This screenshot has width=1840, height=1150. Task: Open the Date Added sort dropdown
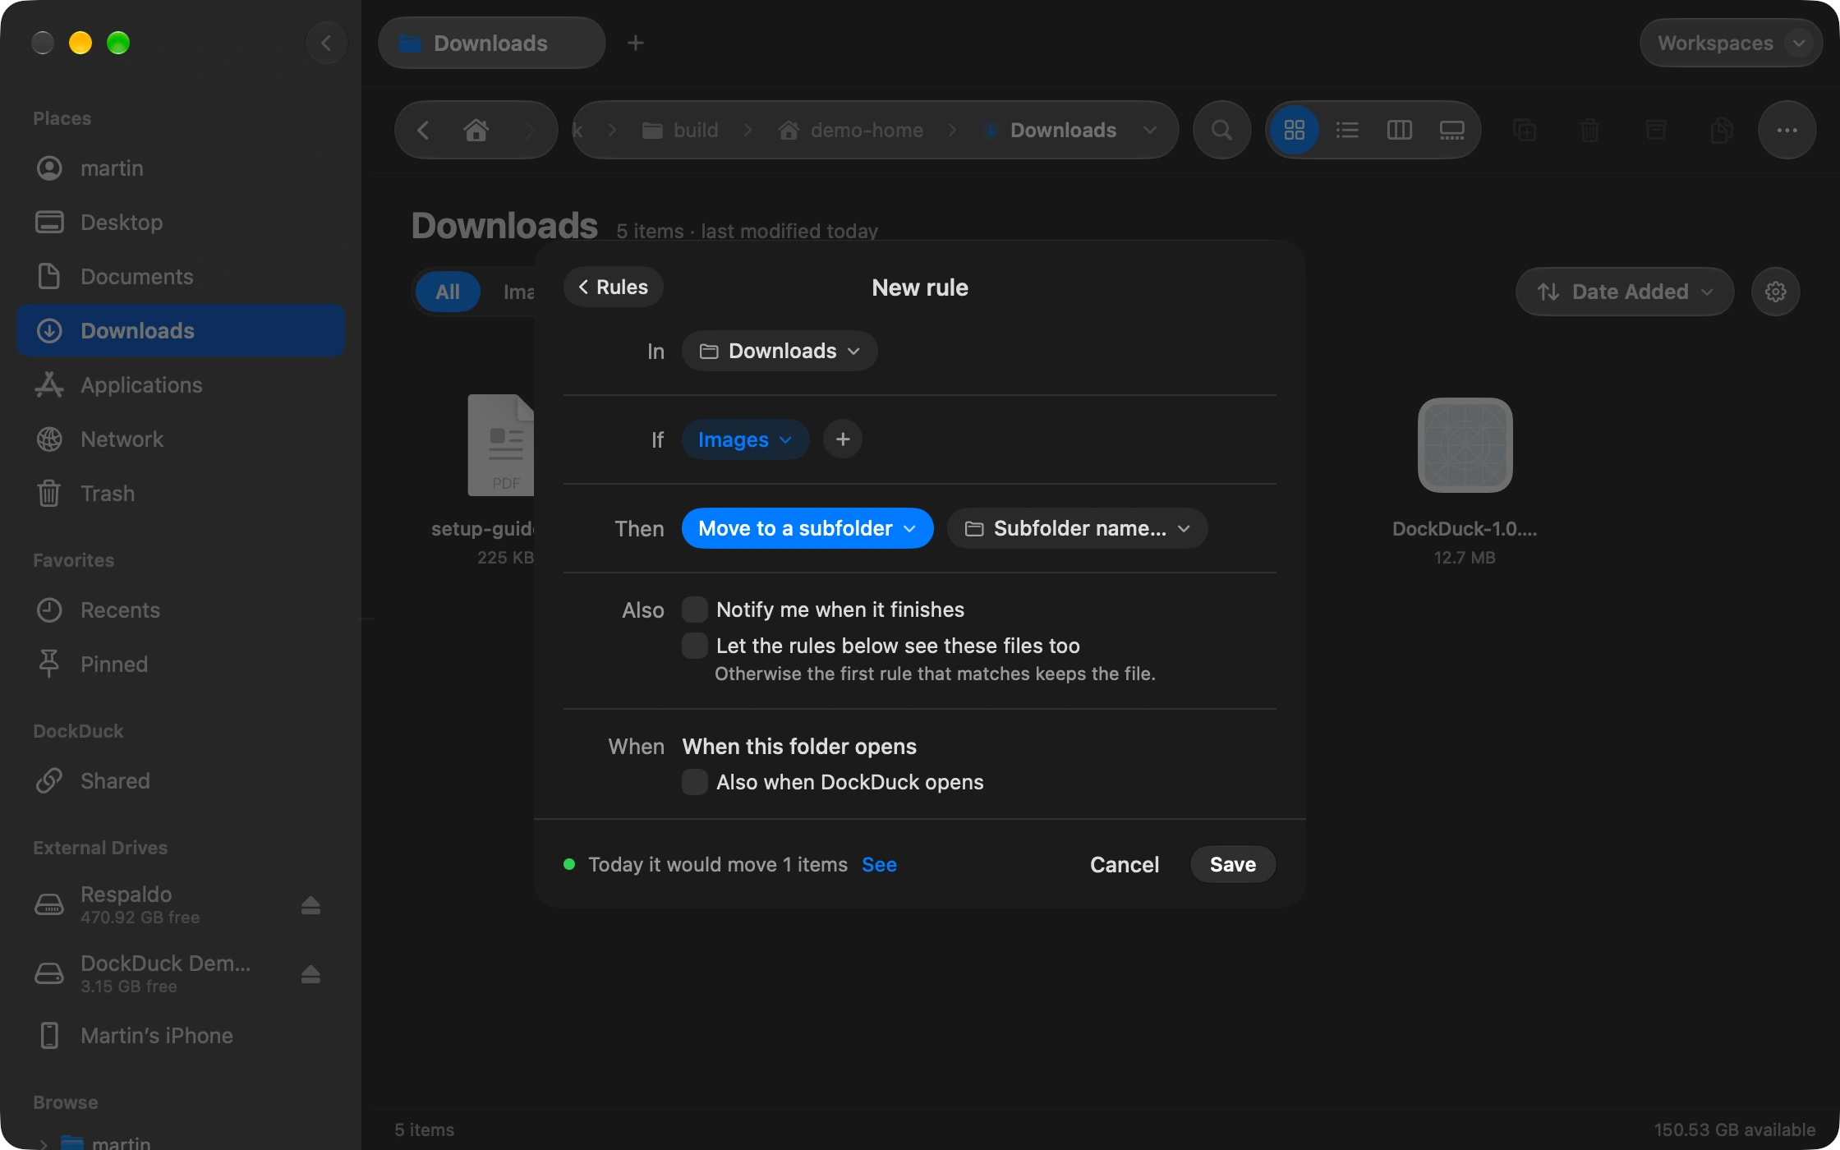coord(1625,292)
